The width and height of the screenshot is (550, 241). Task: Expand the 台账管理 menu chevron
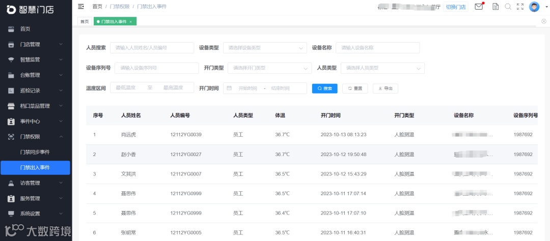(61, 75)
